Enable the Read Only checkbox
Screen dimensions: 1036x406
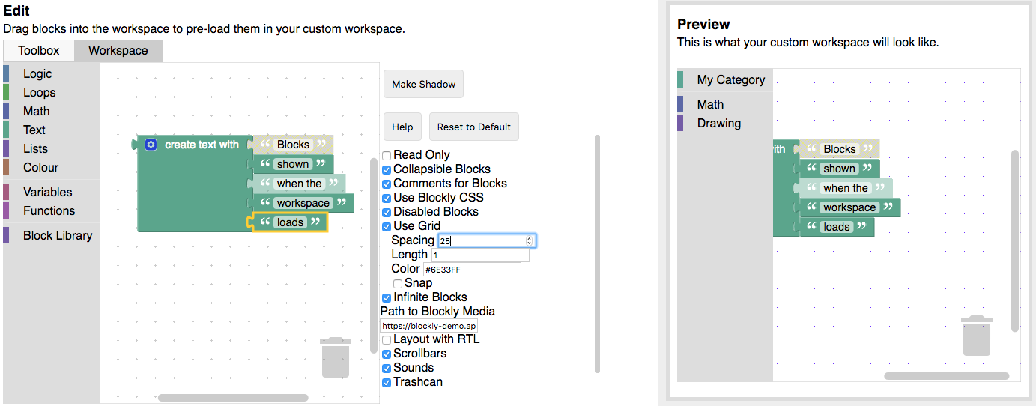click(x=387, y=155)
